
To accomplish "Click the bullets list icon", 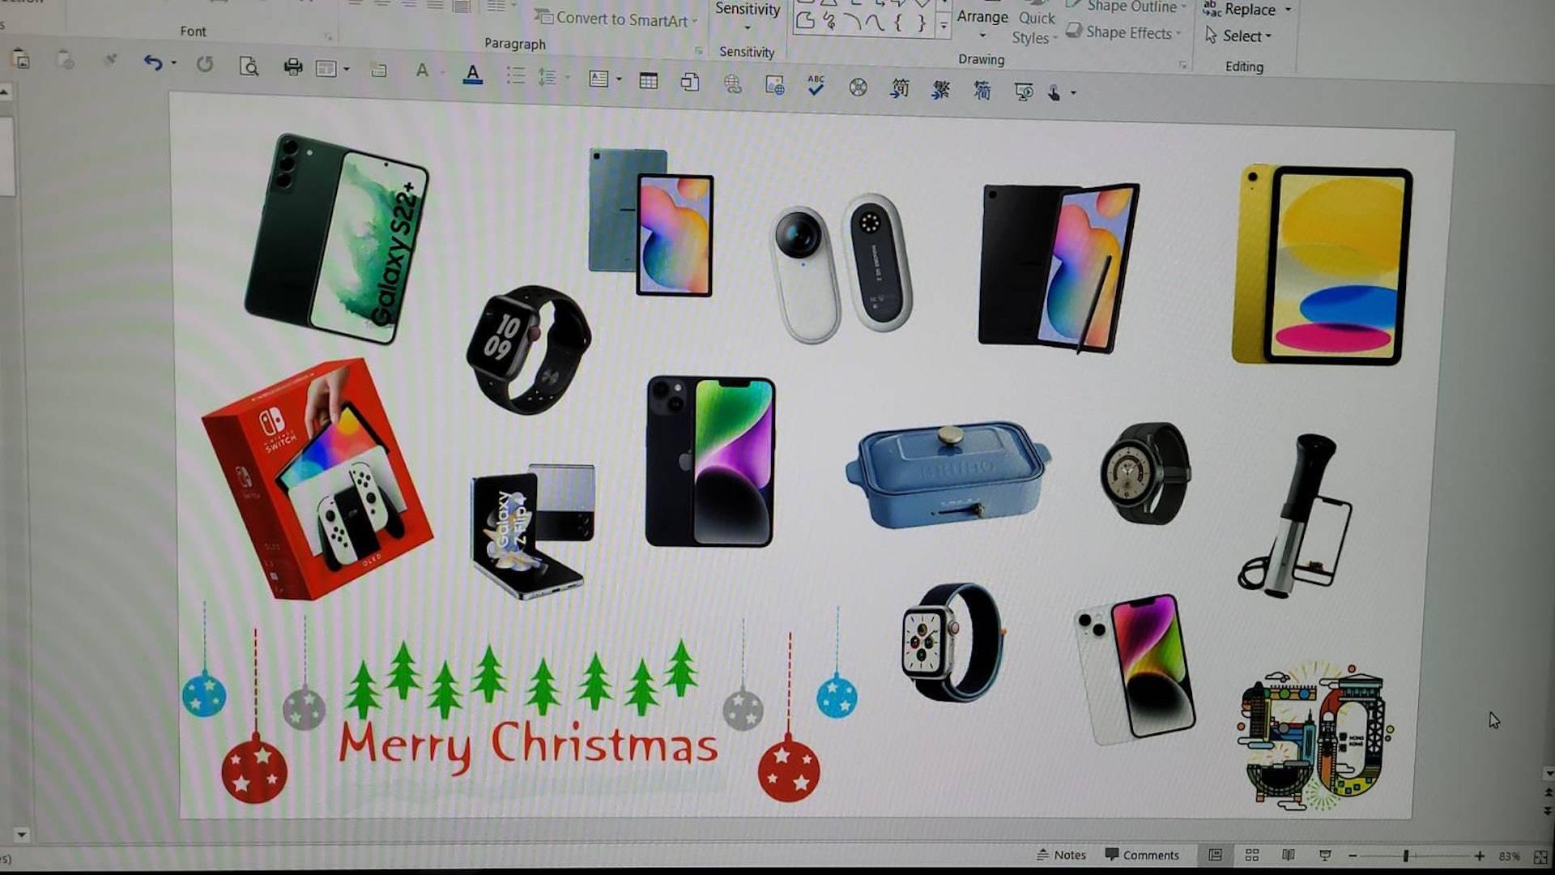I will 515,76.
